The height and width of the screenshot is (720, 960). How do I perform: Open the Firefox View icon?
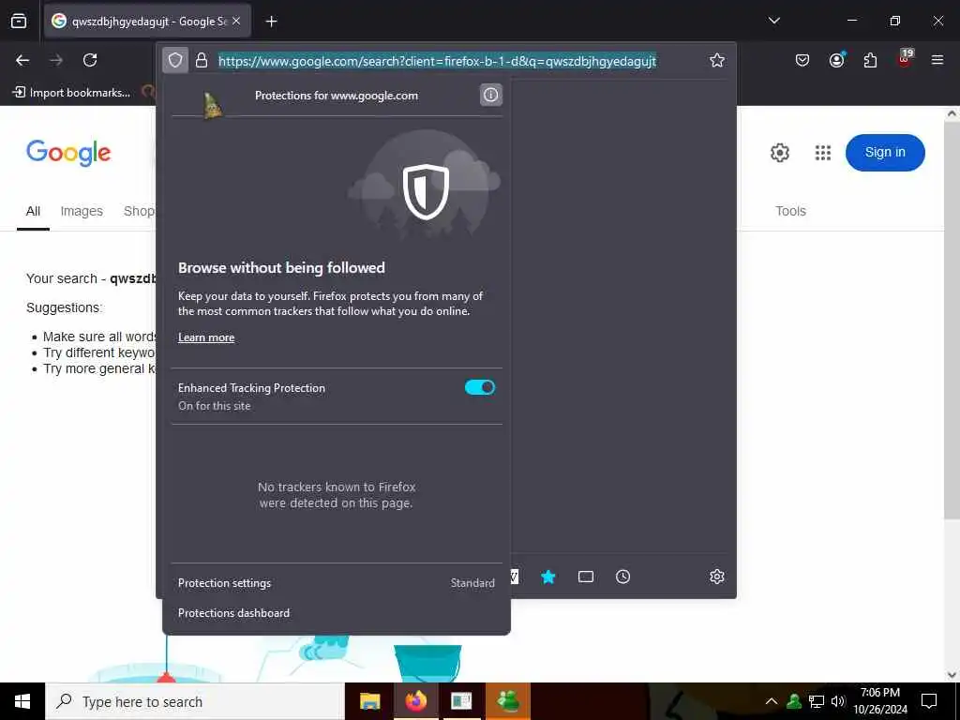[x=19, y=21]
